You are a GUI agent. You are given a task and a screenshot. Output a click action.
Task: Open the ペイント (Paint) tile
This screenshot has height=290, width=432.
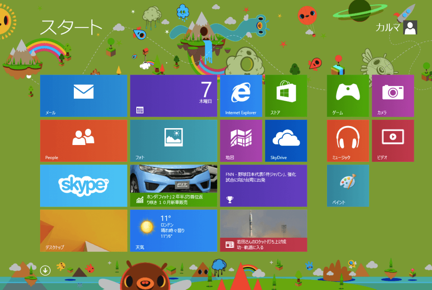coord(348,186)
